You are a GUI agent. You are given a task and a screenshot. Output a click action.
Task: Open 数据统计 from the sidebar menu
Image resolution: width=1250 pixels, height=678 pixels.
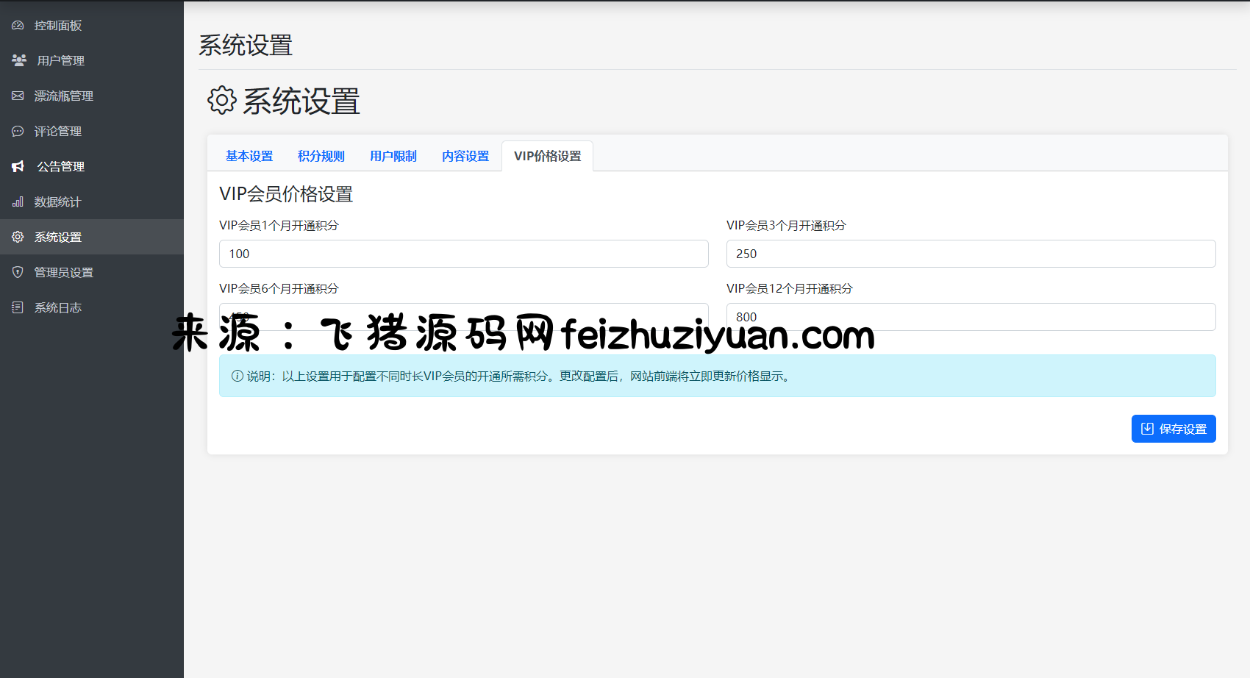click(x=57, y=202)
